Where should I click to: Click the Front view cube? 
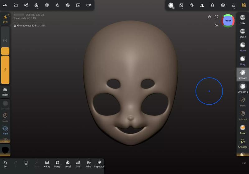[228, 21]
